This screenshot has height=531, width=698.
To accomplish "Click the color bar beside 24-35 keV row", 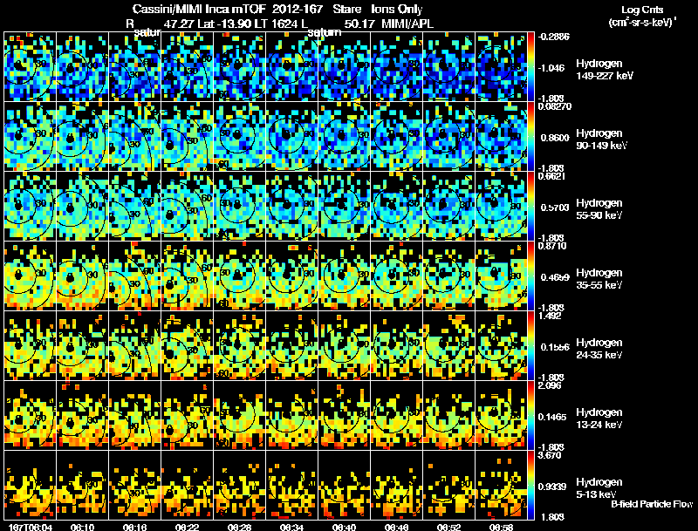I will click(x=530, y=346).
